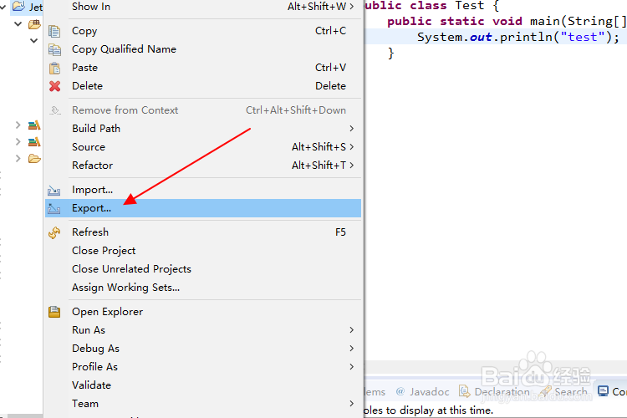Choose Copy Qualified Name

[x=203, y=49]
